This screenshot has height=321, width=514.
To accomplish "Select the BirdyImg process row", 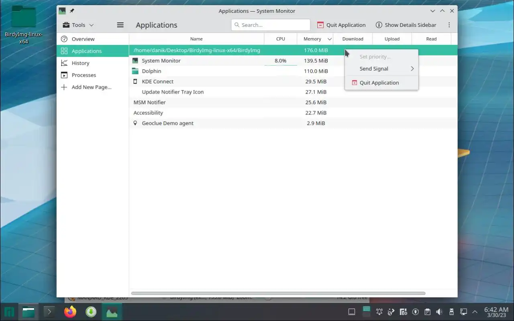I will pos(293,50).
